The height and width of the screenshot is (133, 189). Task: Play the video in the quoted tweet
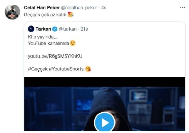coord(104,123)
